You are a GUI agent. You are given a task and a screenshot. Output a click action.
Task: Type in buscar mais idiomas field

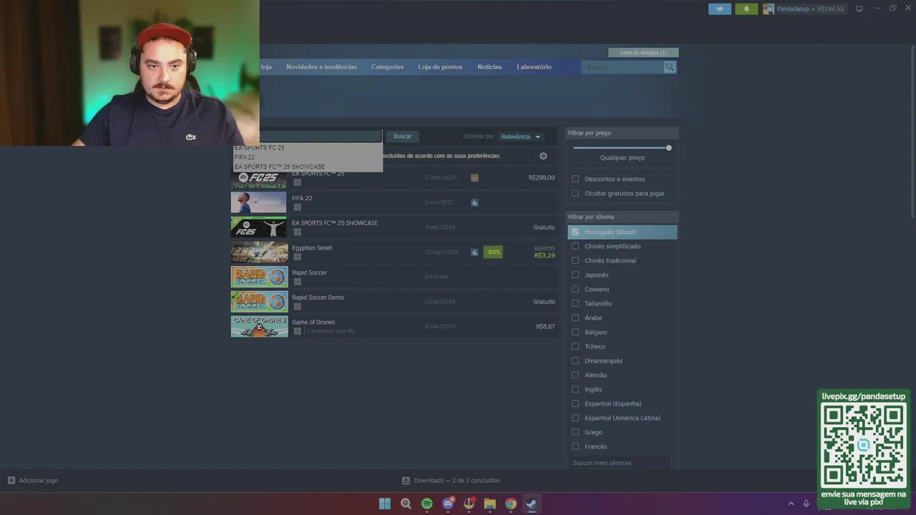click(621, 463)
